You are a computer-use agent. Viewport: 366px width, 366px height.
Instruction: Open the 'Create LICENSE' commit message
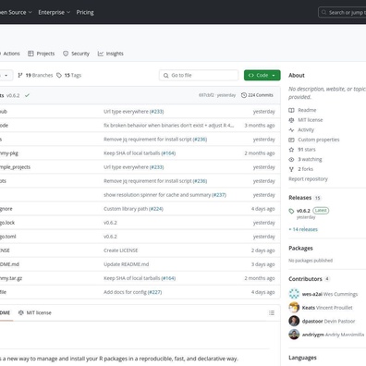(x=121, y=250)
